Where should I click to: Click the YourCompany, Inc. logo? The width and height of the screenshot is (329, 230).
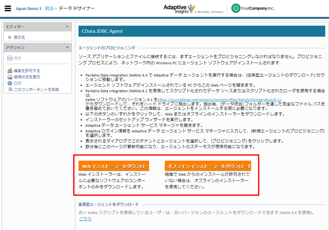pyautogui.click(x=253, y=8)
